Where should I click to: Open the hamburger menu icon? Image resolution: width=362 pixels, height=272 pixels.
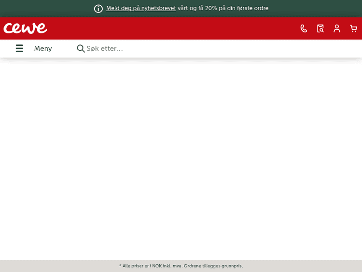click(19, 48)
